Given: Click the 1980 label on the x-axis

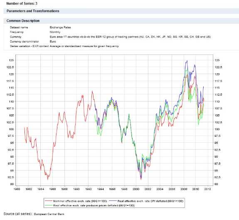Looking at the screenshot, I should click(17, 189).
